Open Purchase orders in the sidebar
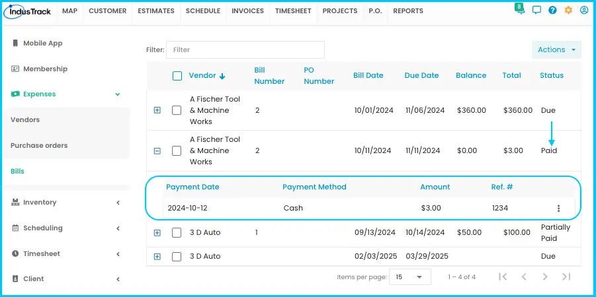 point(39,146)
